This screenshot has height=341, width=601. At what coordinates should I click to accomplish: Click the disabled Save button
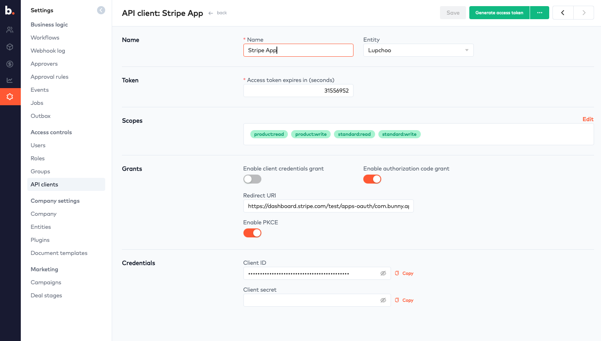coord(453,13)
